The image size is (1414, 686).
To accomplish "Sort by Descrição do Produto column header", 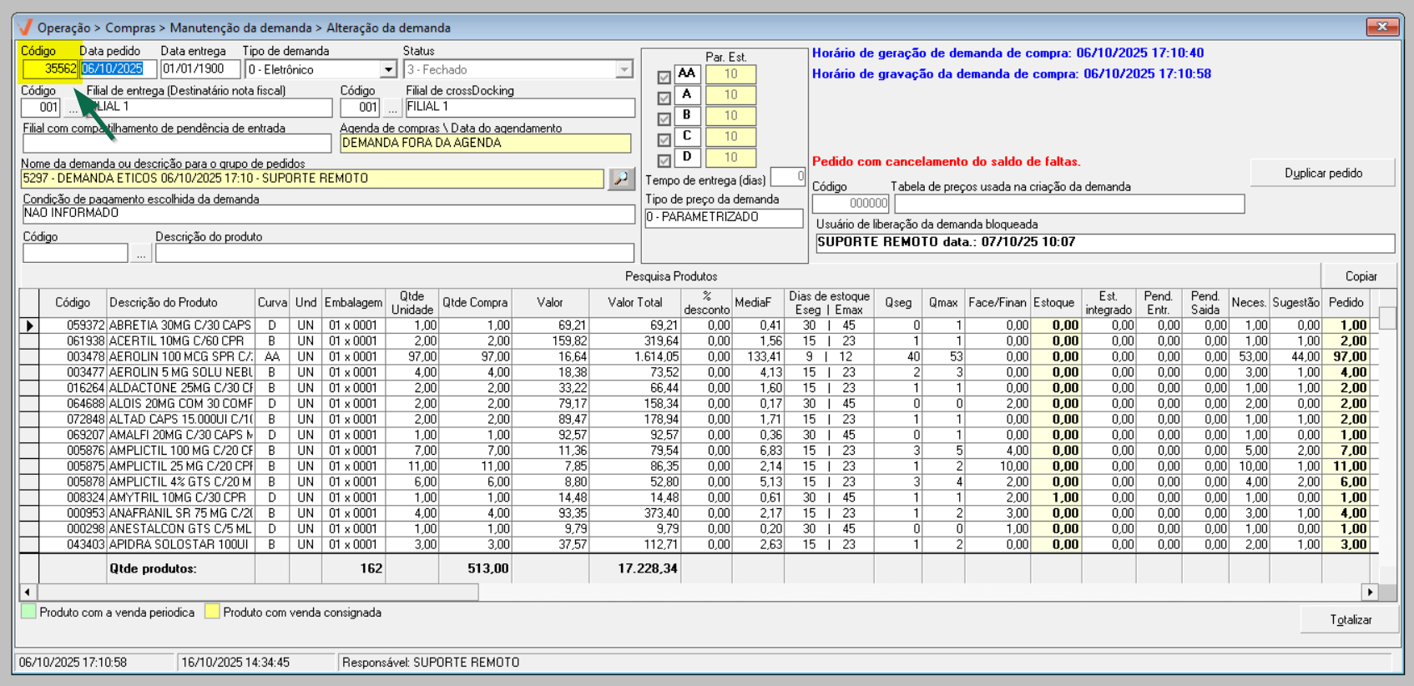I will [x=164, y=303].
